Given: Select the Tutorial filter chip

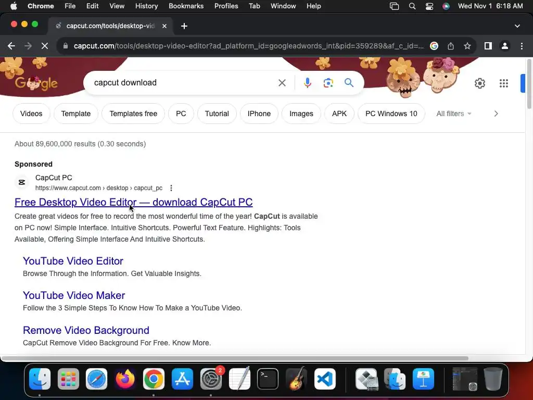Looking at the screenshot, I should (217, 114).
